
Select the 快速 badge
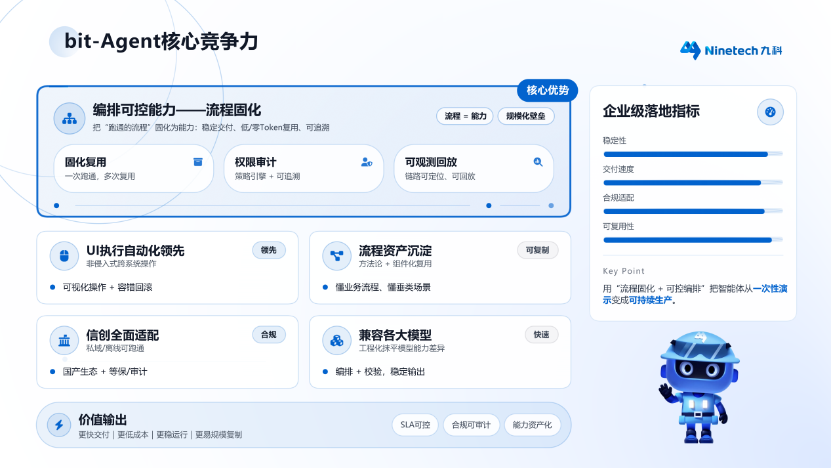(542, 335)
